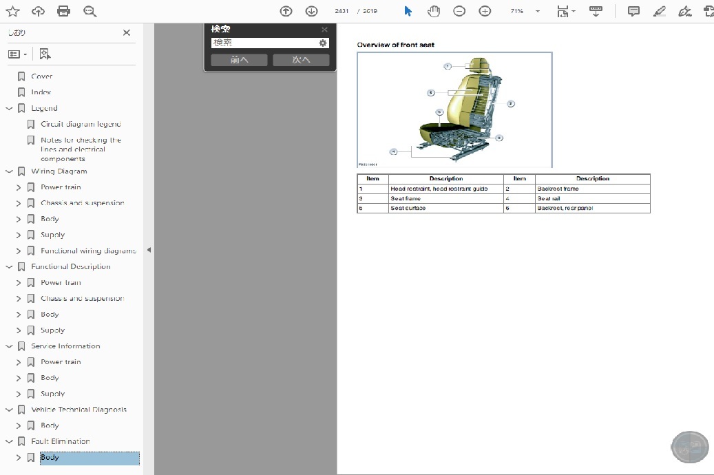Viewport: 714px width, 475px height.
Task: Open the zoom level dropdown at 71%
Action: pos(538,11)
